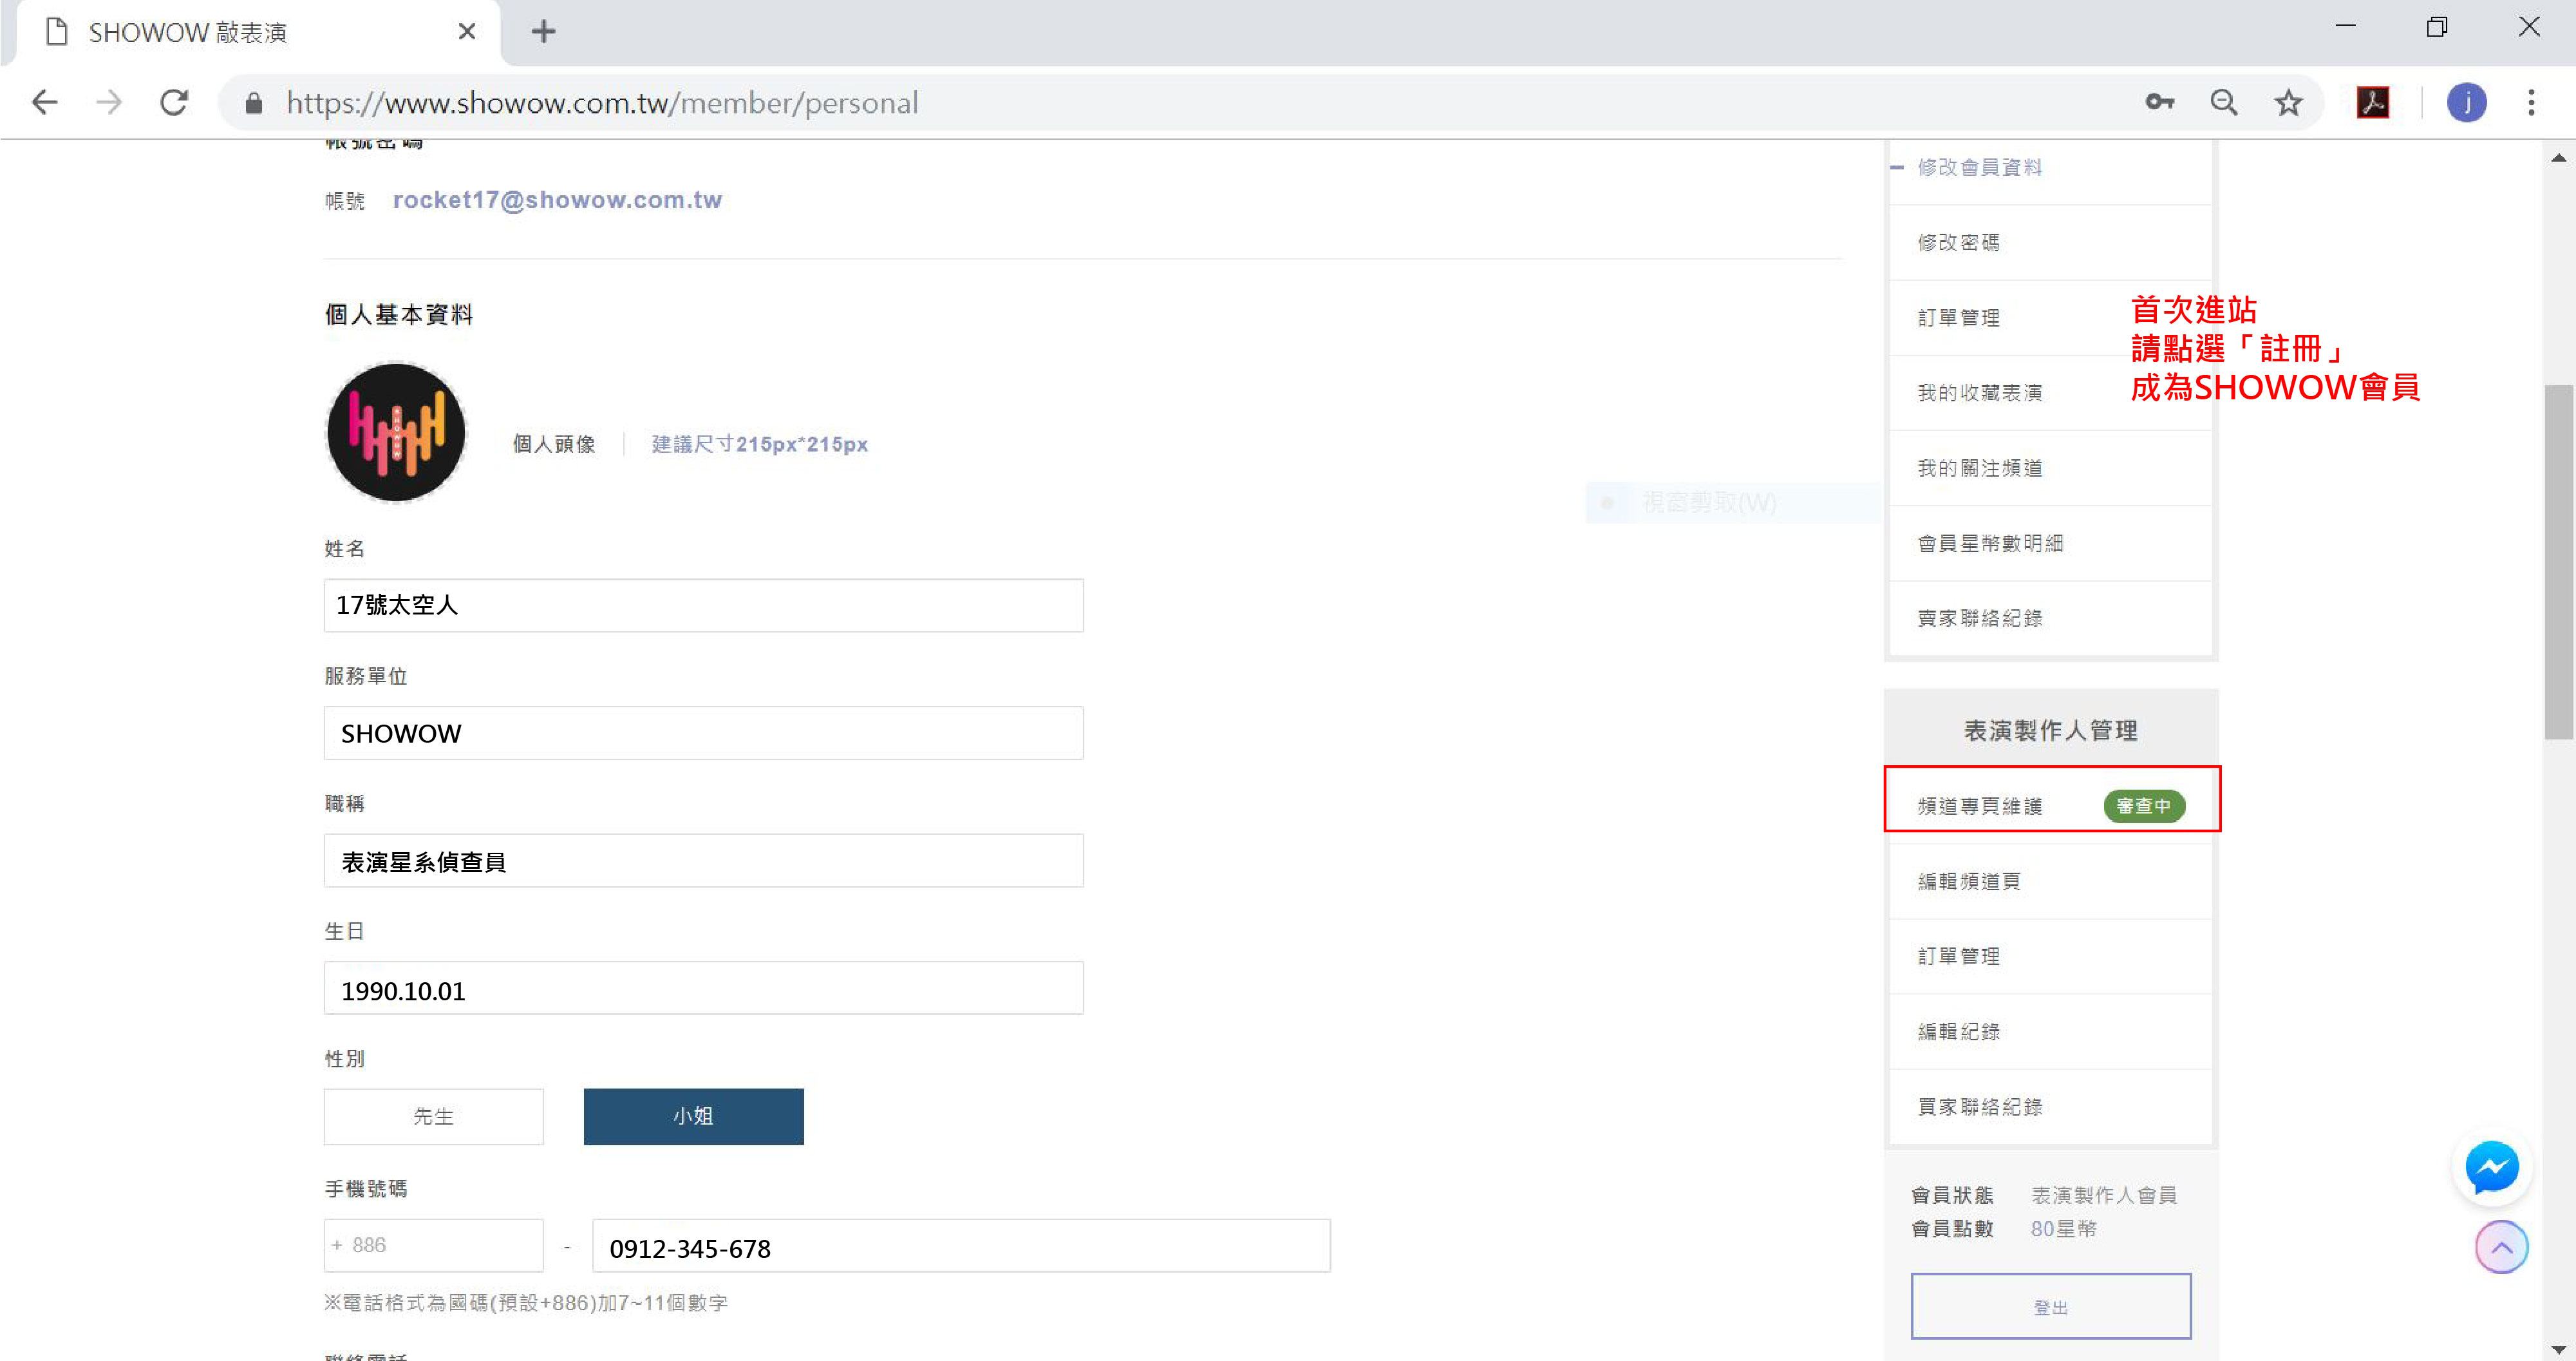Viewport: 2576px width, 1361px height.
Task: Click the 姓名 field with 17號太空人
Action: click(704, 605)
